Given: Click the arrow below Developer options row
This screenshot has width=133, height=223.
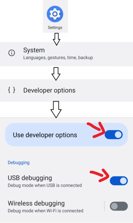Looking at the screenshot, I should (x=56, y=110).
